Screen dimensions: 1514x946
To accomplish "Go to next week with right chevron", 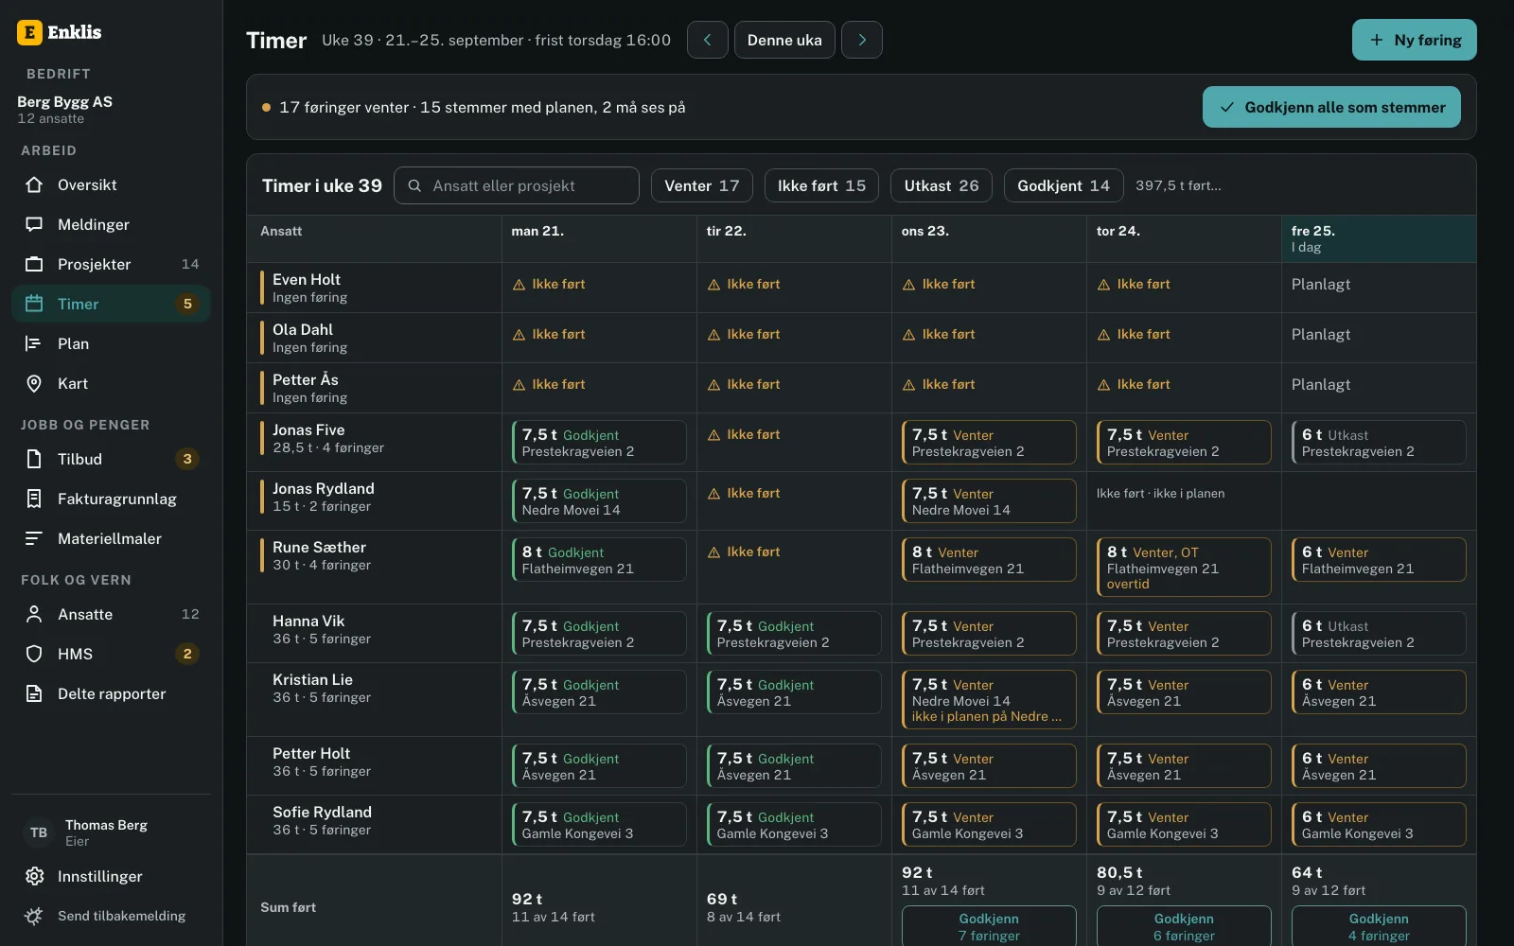I will [x=862, y=40].
